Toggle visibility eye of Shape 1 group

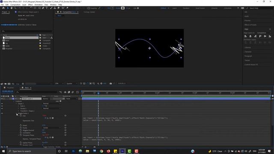(2, 104)
